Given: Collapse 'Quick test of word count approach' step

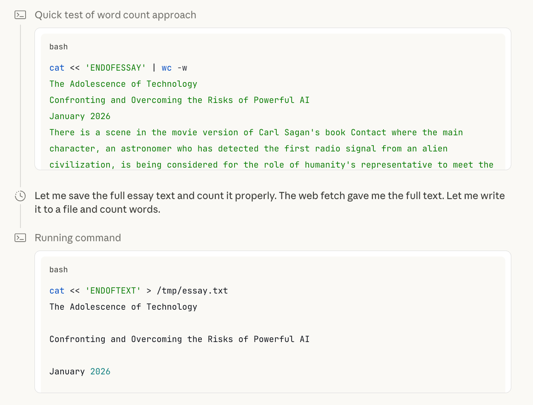Looking at the screenshot, I should 115,15.
